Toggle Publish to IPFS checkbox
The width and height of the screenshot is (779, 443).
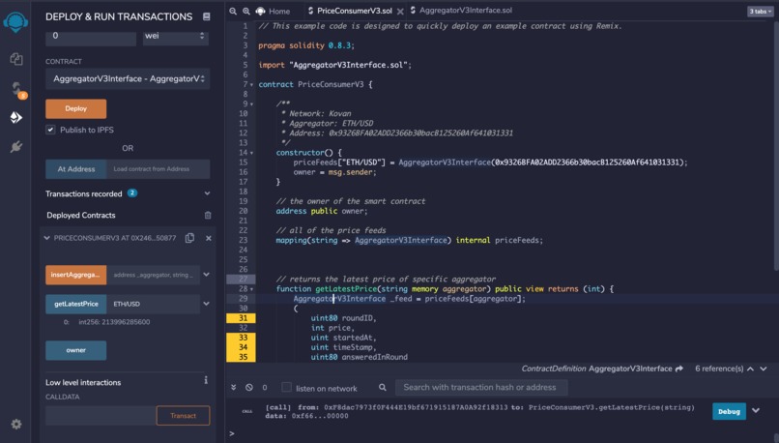coord(50,130)
